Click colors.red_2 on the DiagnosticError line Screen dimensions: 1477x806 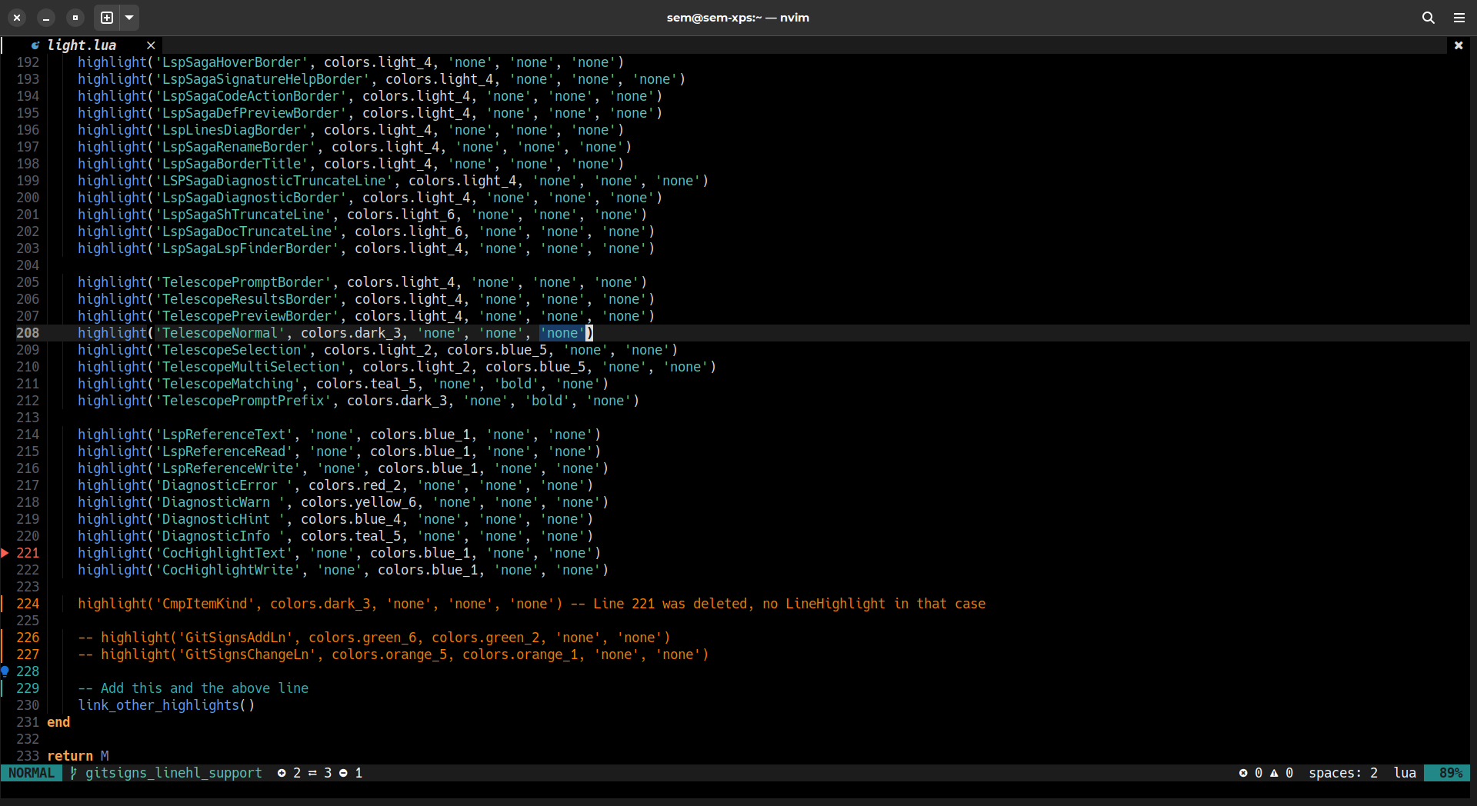(x=355, y=485)
